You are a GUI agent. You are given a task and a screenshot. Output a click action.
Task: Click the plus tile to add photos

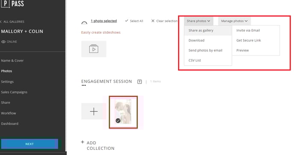coord(94,111)
